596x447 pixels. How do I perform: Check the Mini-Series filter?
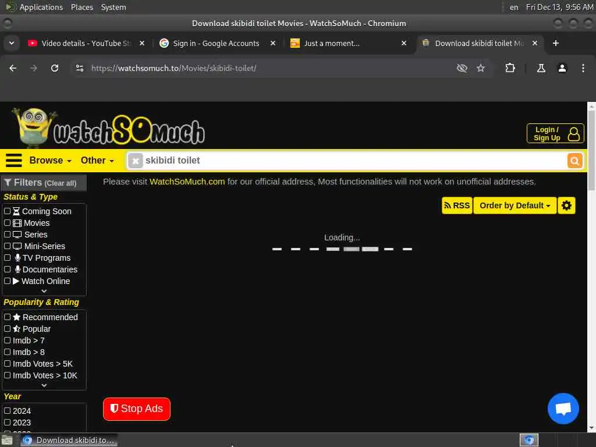click(x=7, y=246)
